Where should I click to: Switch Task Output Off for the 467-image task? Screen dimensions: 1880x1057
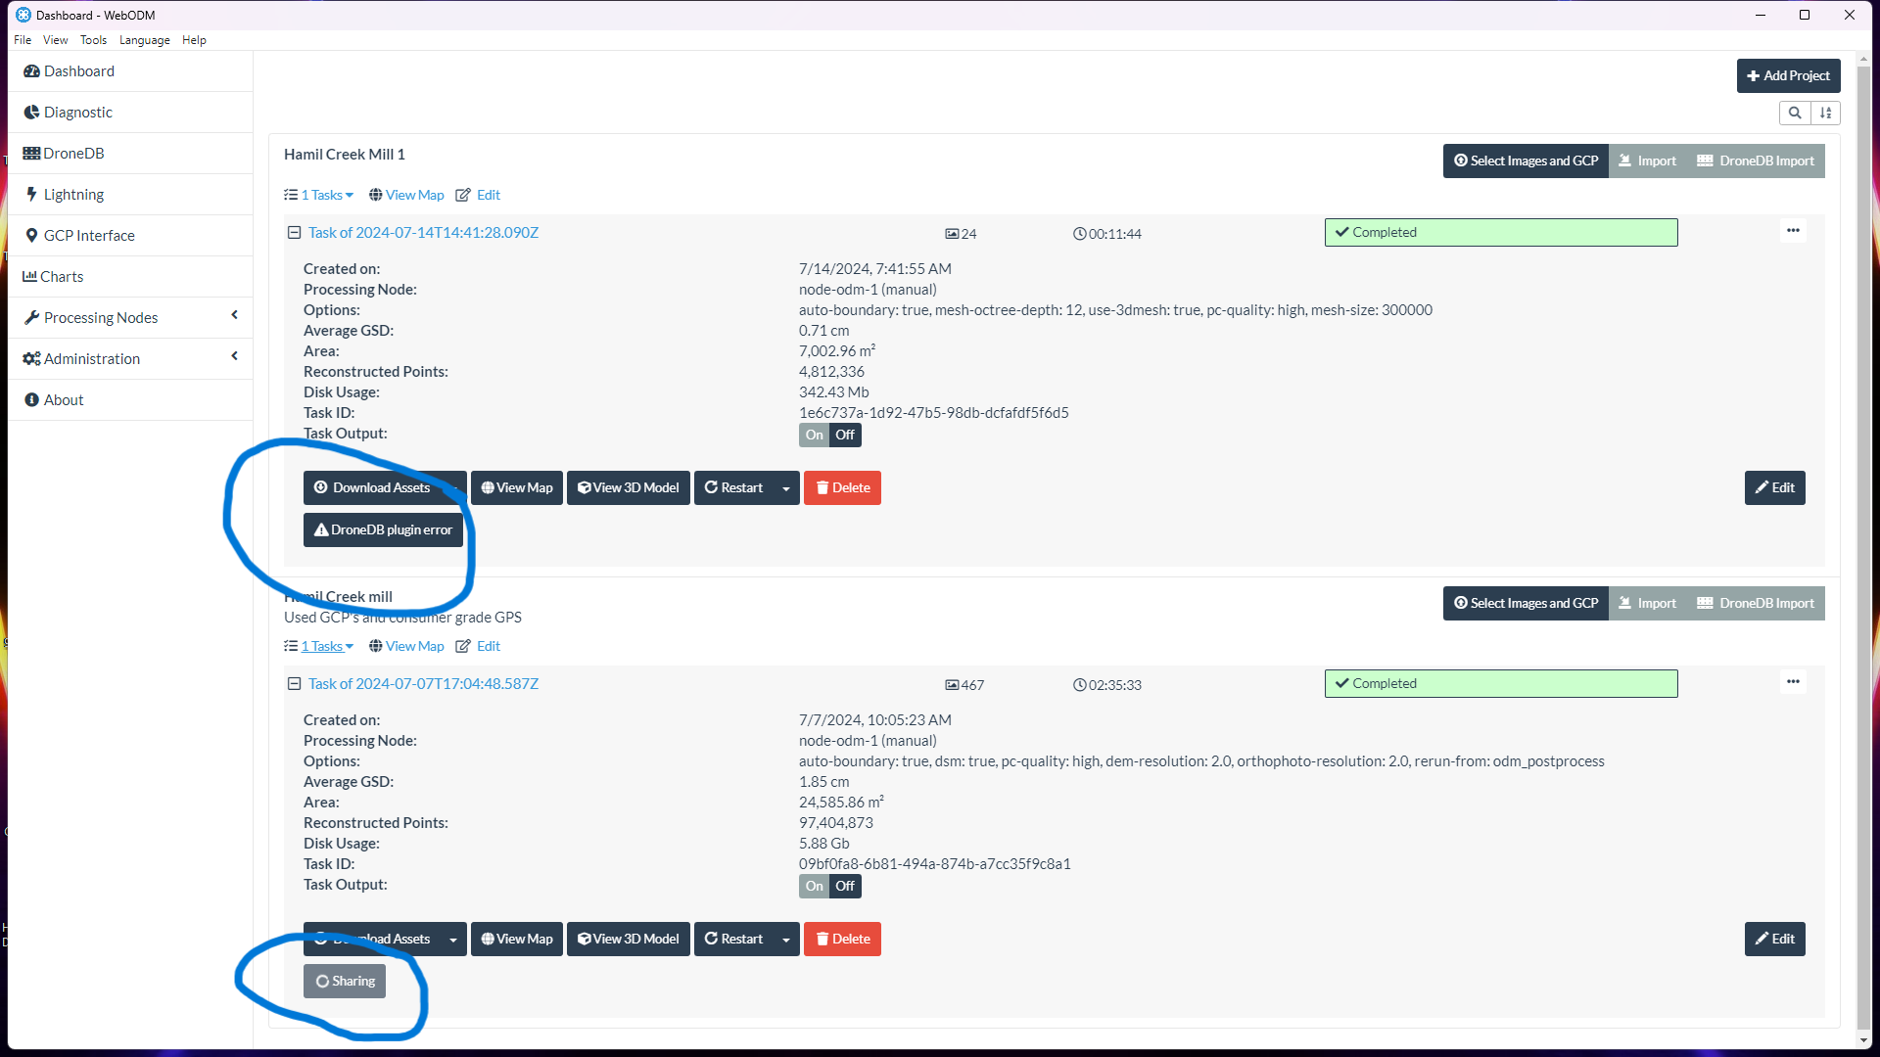tap(845, 886)
